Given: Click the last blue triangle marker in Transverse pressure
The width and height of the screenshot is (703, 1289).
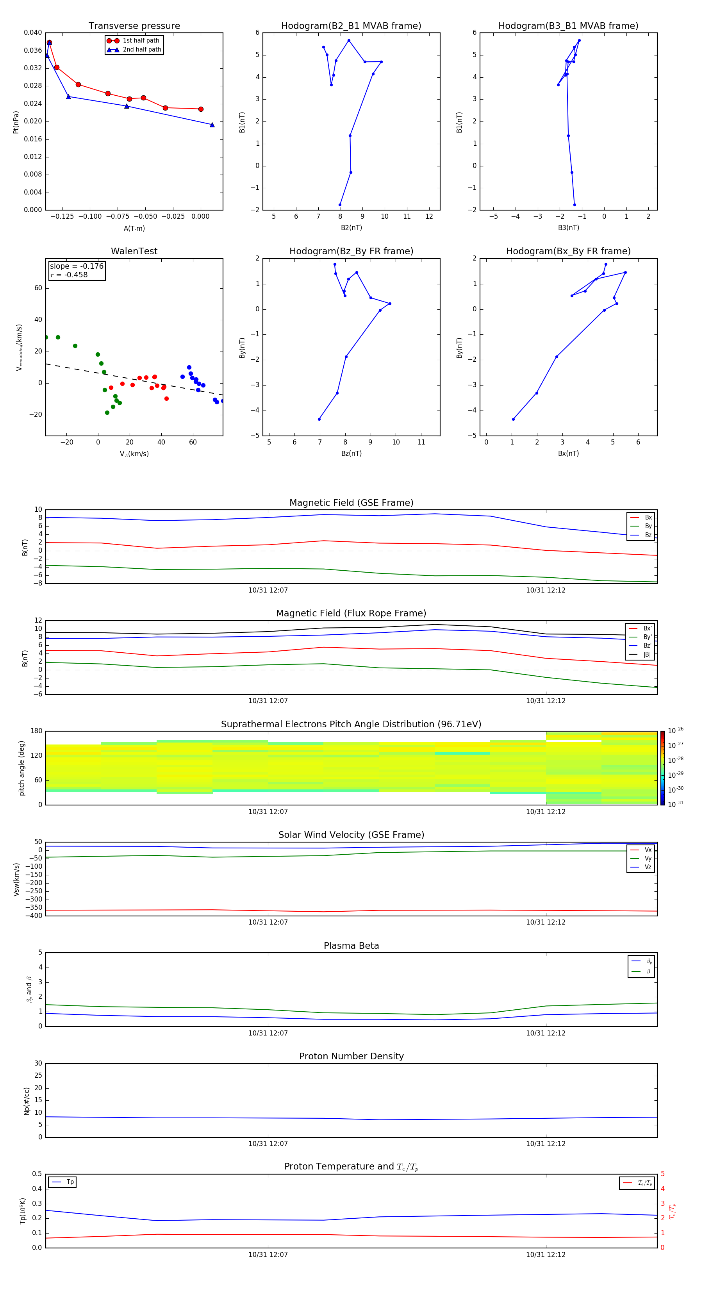Looking at the screenshot, I should [x=212, y=125].
